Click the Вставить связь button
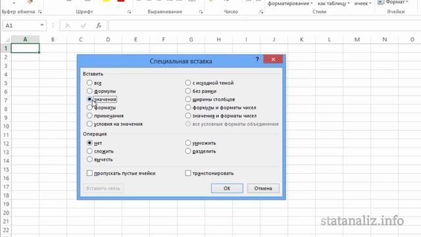The width and height of the screenshot is (421, 237). (x=103, y=188)
